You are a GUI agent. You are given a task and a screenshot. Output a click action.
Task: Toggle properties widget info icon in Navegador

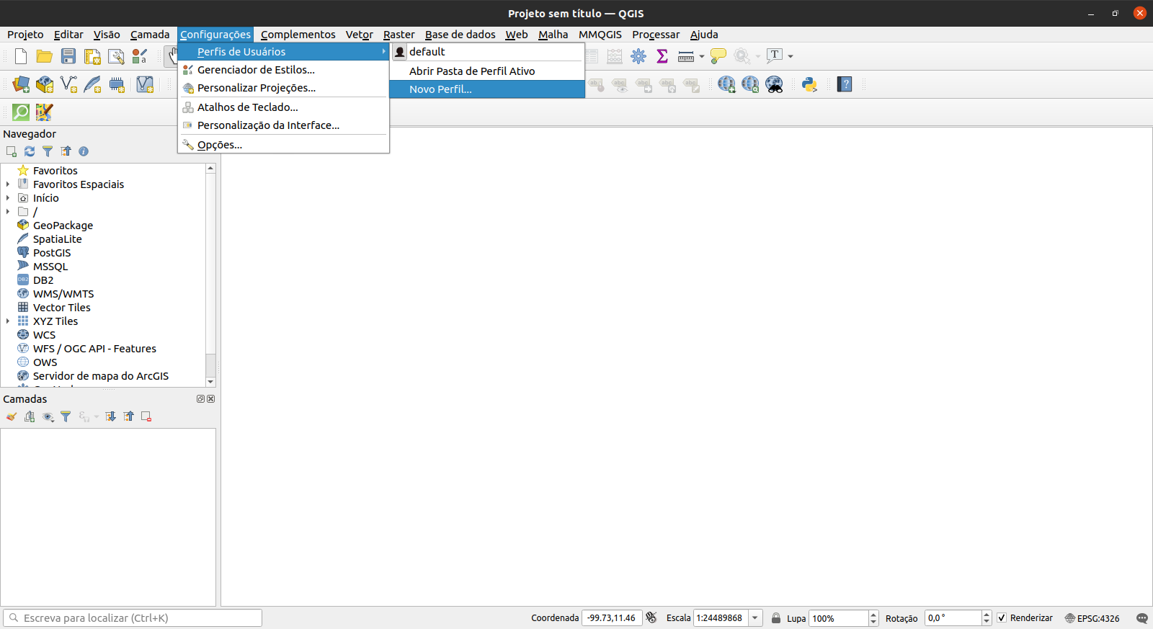point(84,151)
